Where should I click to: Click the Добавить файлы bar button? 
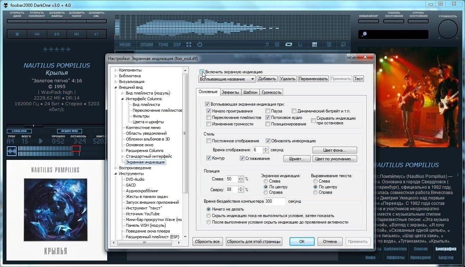57,21
